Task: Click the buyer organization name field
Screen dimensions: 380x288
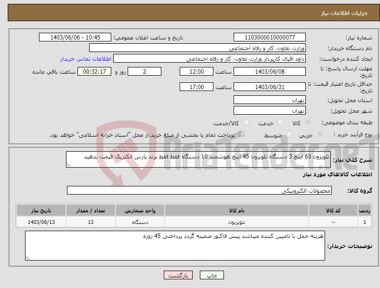Action: 197,48
